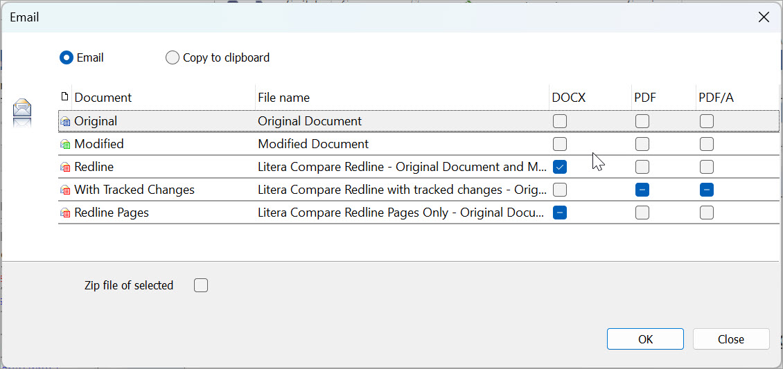Uncheck DOCX for Redline row
Image resolution: width=783 pixels, height=369 pixels.
coord(560,167)
